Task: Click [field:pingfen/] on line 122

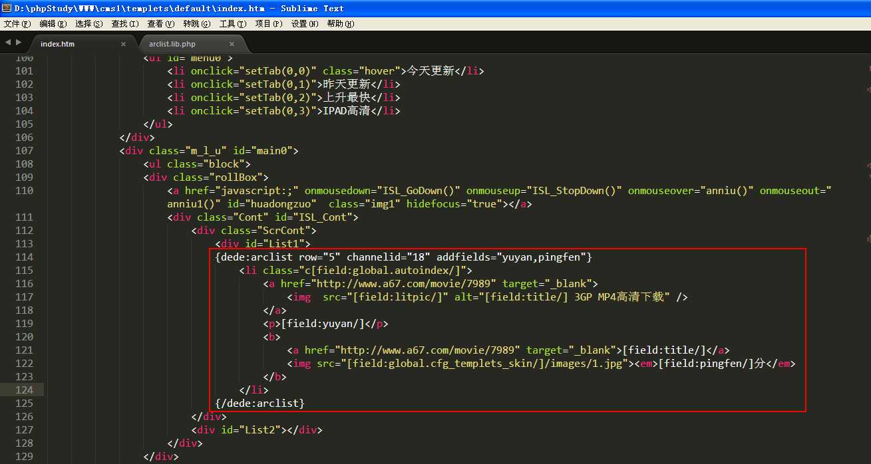Action: 707,364
